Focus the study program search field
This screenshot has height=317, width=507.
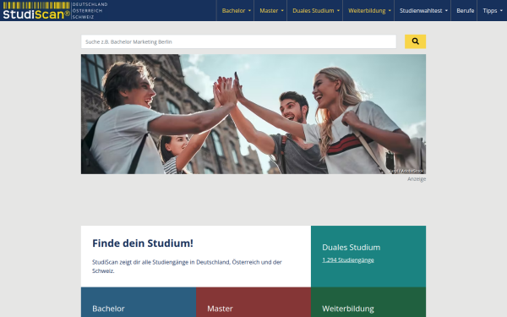[238, 41]
